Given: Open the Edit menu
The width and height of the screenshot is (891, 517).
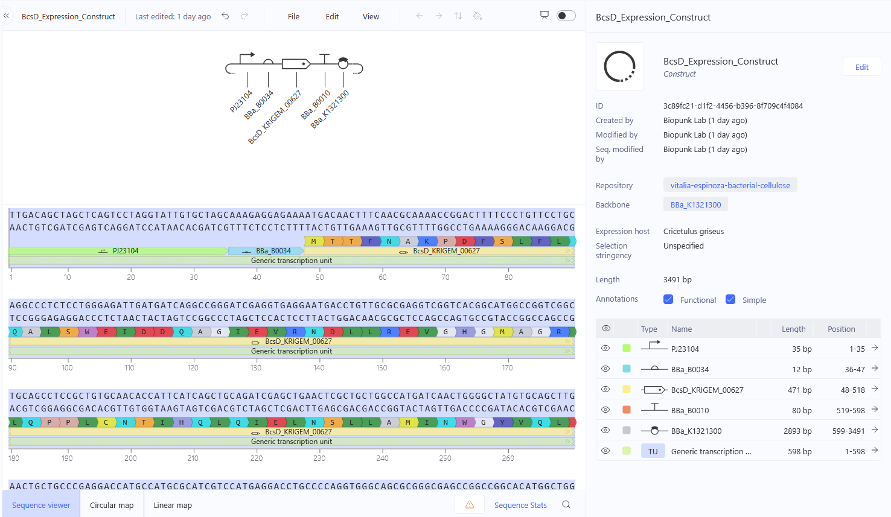Looking at the screenshot, I should coord(333,16).
